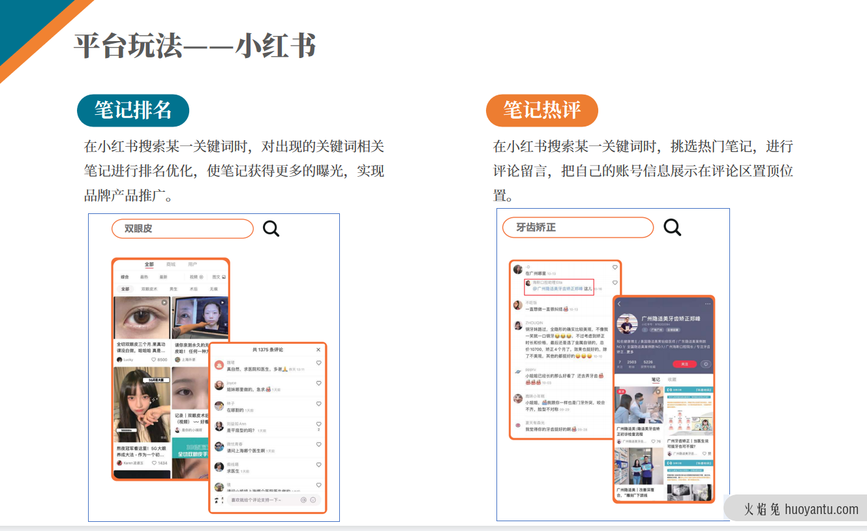The height and width of the screenshot is (531, 867).
Task: Sort results by 最热
Action: coord(144,277)
